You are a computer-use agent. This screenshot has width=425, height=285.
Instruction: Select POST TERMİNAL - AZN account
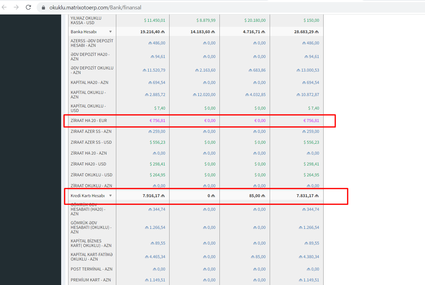[x=91, y=269]
